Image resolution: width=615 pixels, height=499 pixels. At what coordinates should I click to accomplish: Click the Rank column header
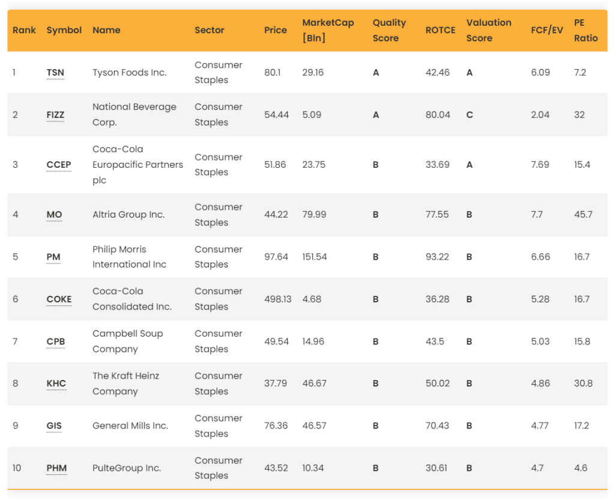click(x=24, y=30)
